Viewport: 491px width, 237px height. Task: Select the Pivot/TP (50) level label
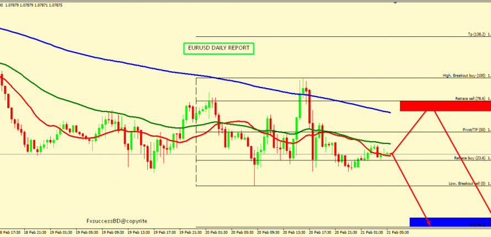point(474,130)
